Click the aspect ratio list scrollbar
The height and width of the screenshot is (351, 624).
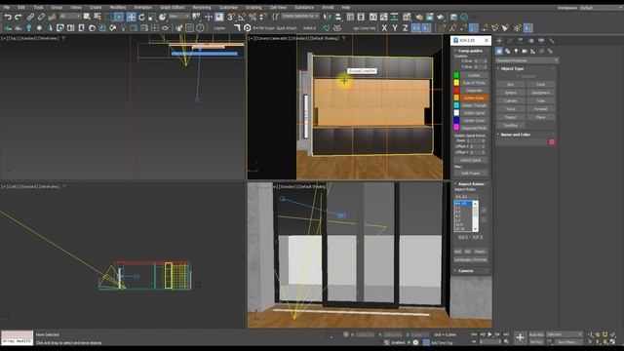(x=475, y=216)
